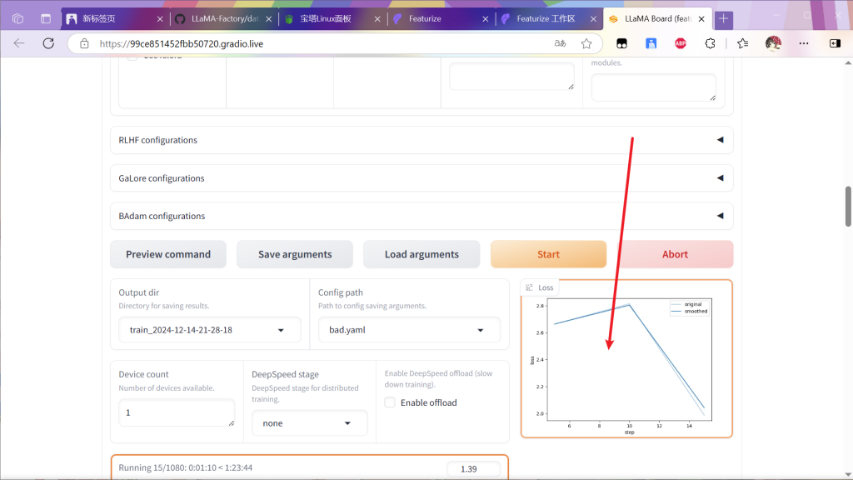The height and width of the screenshot is (480, 853).
Task: Open the tab actions menu icon
Action: pos(46,19)
